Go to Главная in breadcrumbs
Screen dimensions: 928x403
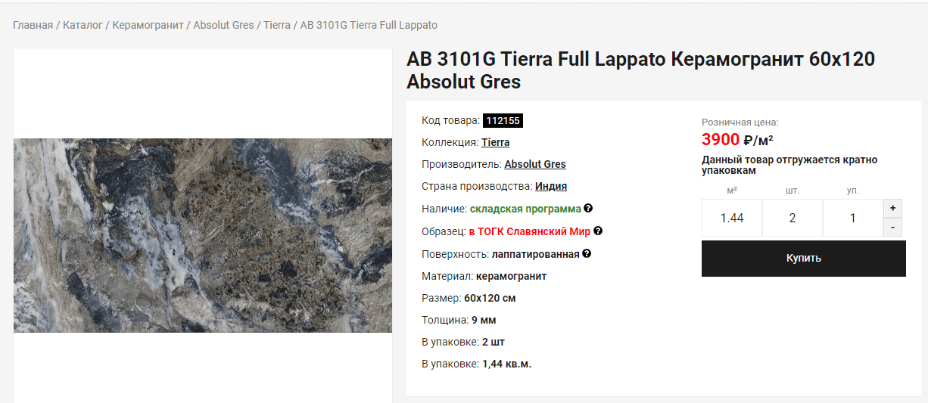33,25
